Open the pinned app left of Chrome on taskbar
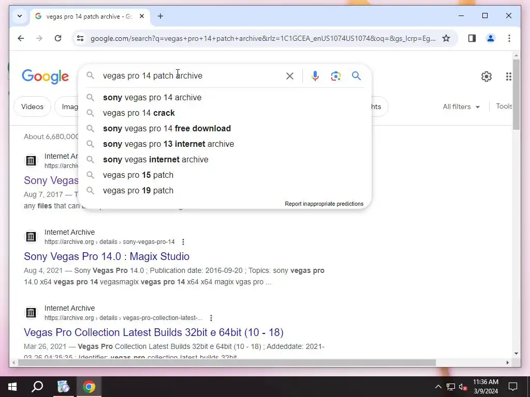Screen dimensions: 530x397 [x=63, y=387]
